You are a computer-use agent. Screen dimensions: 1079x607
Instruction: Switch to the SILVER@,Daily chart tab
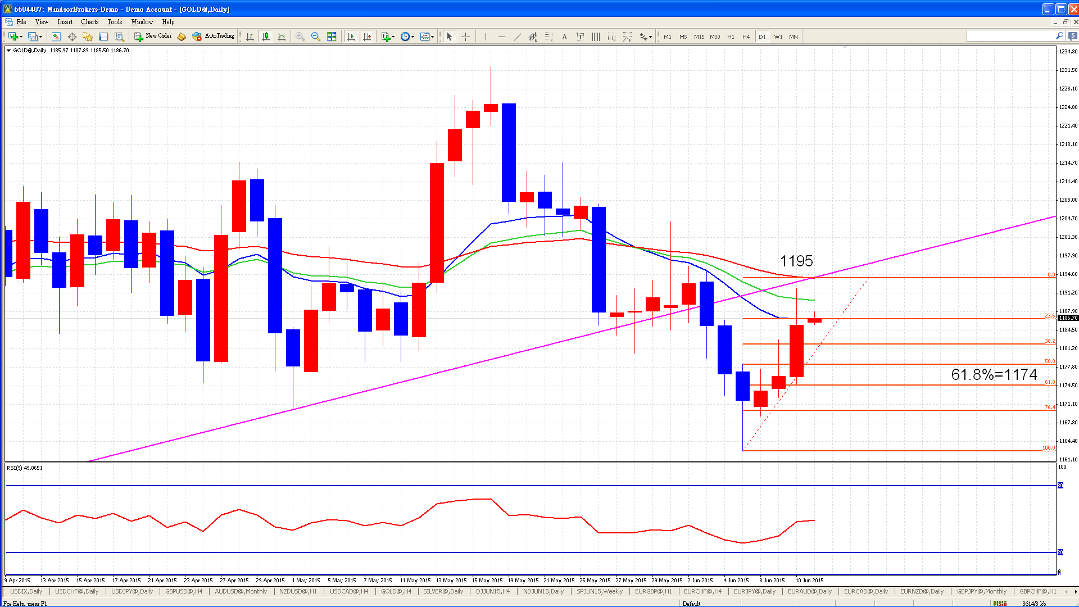click(x=443, y=591)
